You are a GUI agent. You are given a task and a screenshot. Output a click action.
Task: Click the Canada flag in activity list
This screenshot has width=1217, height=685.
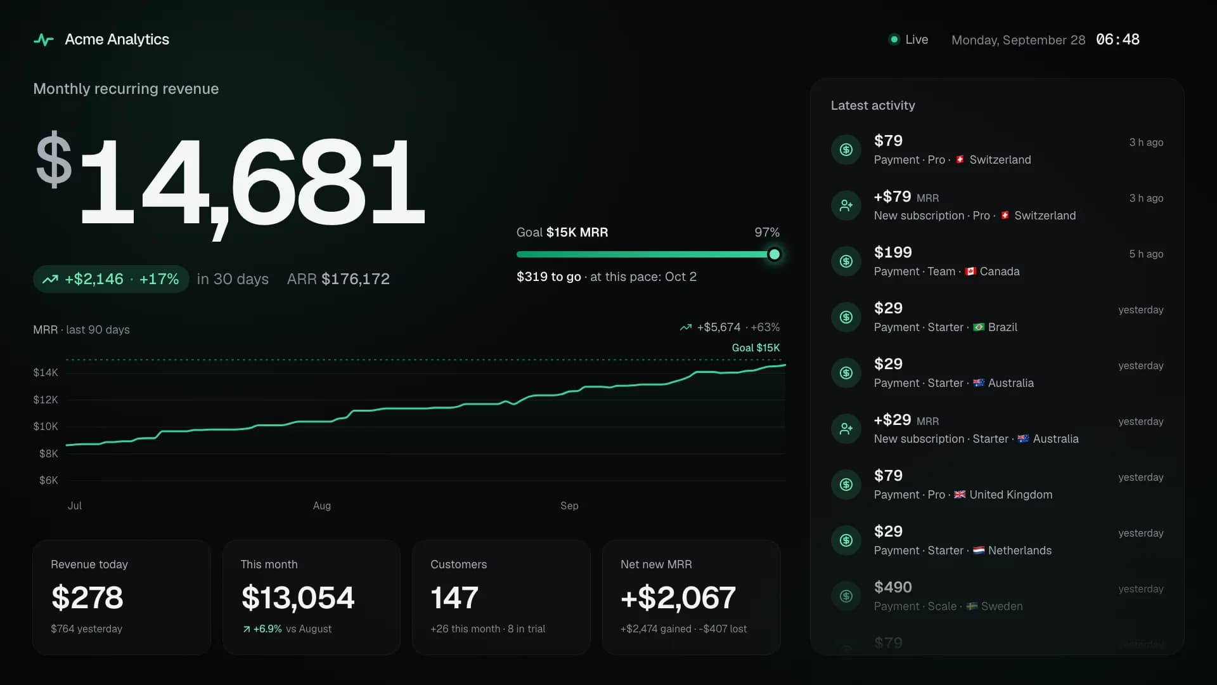click(x=970, y=271)
